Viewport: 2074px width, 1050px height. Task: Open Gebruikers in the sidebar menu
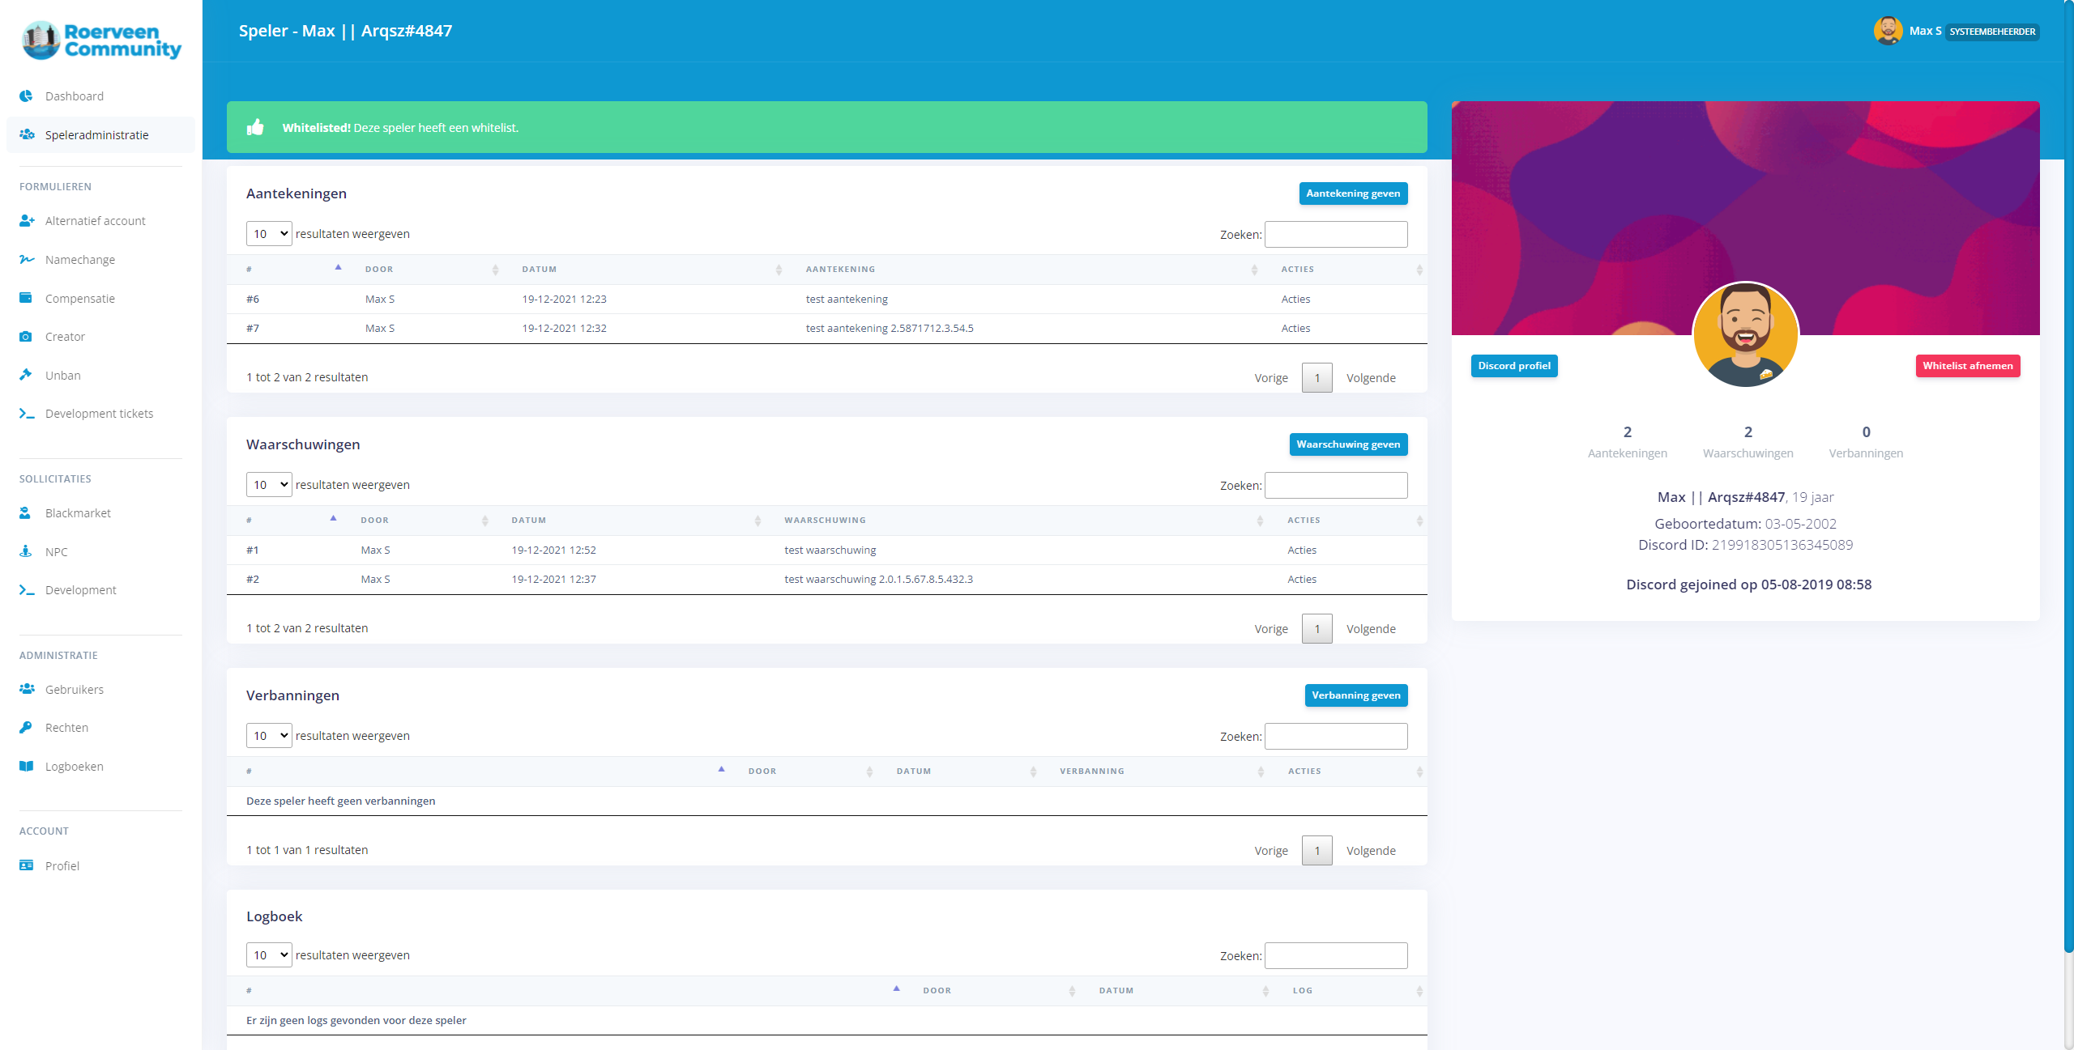click(x=75, y=690)
